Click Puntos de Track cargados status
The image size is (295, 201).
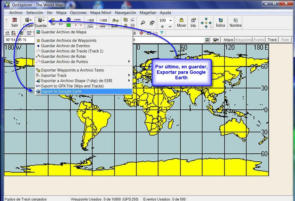click(26, 199)
